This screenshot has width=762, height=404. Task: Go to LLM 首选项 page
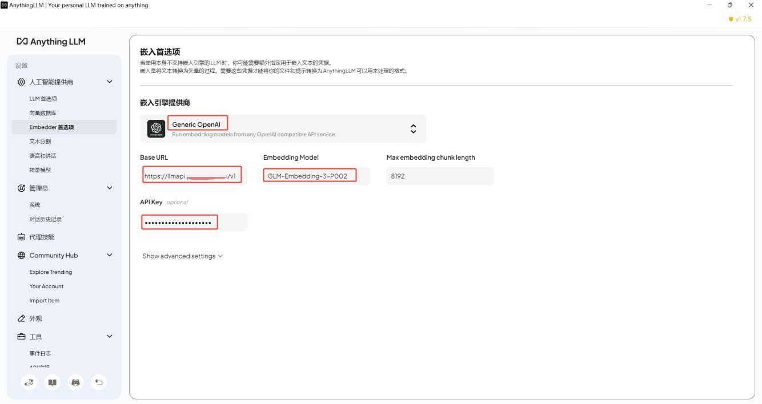click(43, 99)
